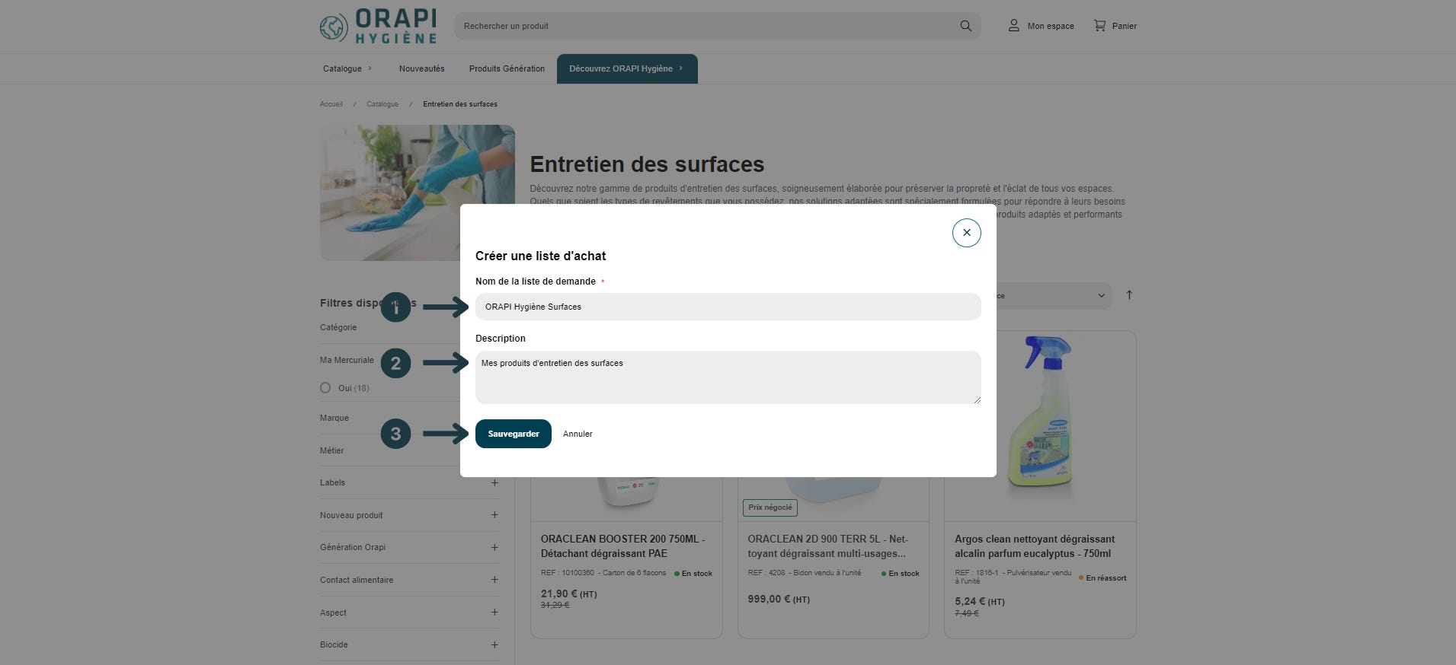Click the 5,24 € (HT) price

point(979,601)
